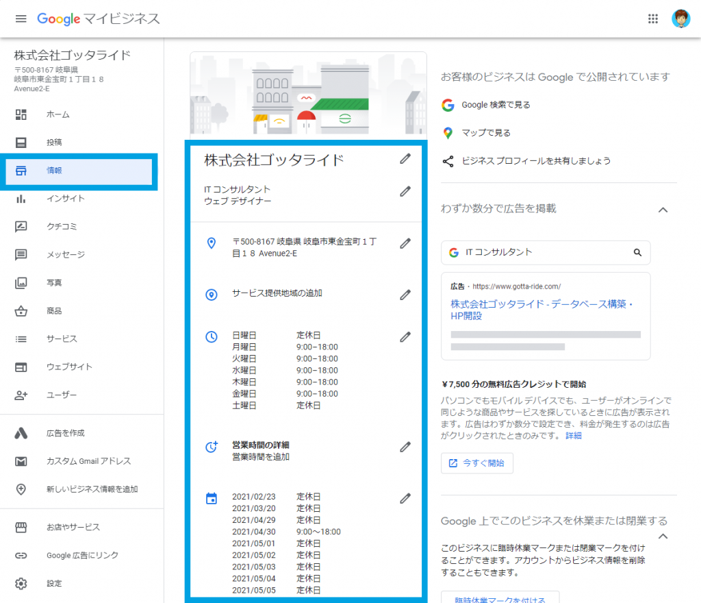Edit 営業時間の詳細 pencil icon
701x603 pixels.
click(x=405, y=447)
